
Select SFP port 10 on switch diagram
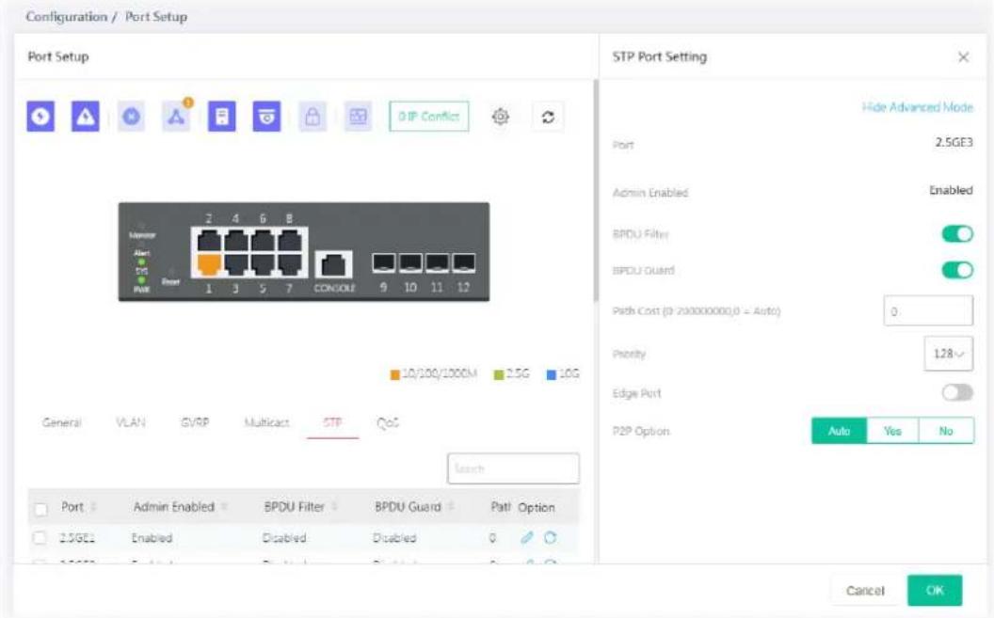(x=410, y=262)
